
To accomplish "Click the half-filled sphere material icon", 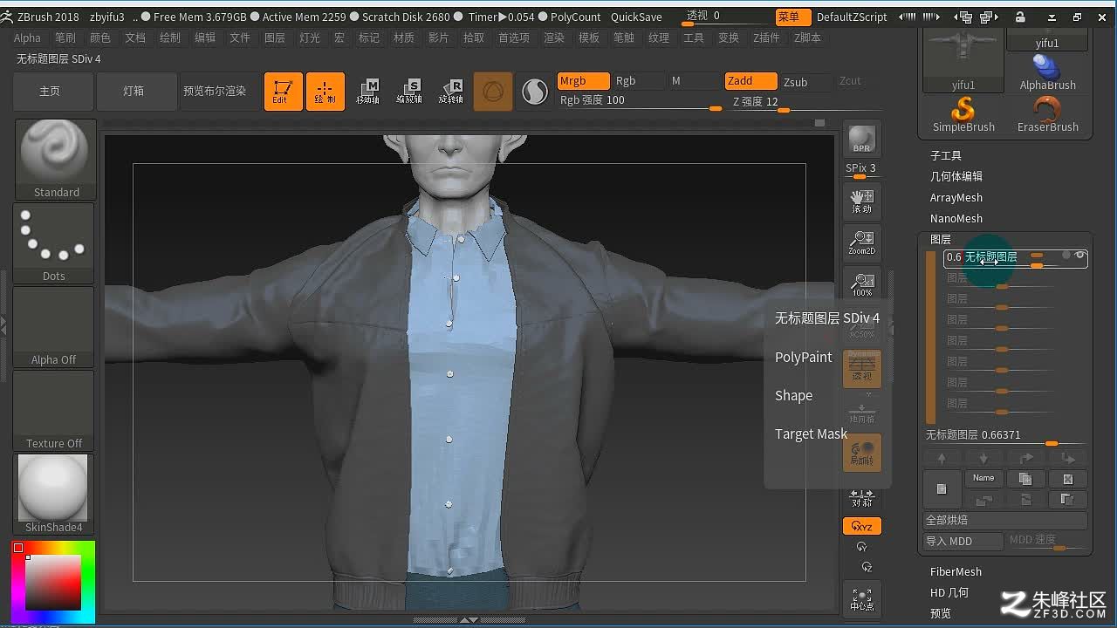I will [535, 92].
